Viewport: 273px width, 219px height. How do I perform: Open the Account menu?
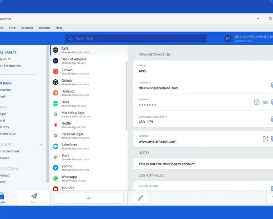[x=27, y=28]
